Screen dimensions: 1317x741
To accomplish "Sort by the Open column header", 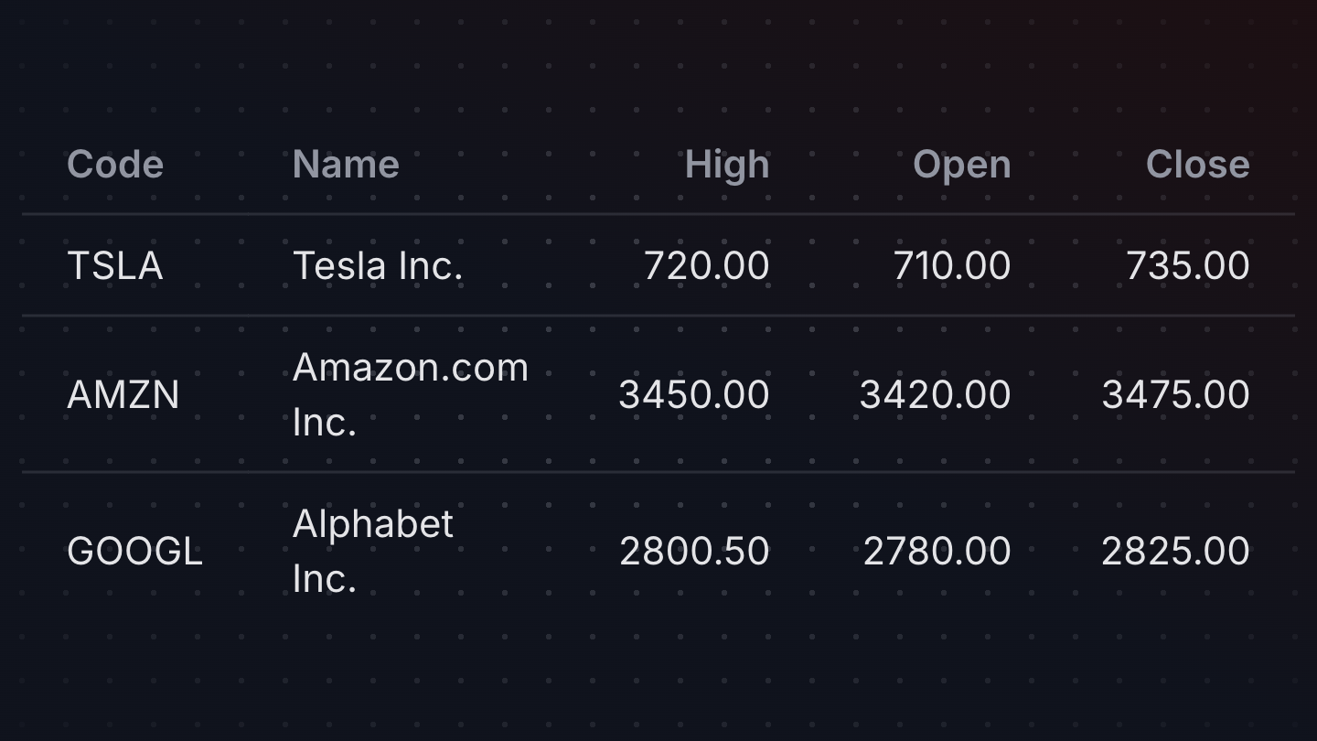I will pos(962,166).
